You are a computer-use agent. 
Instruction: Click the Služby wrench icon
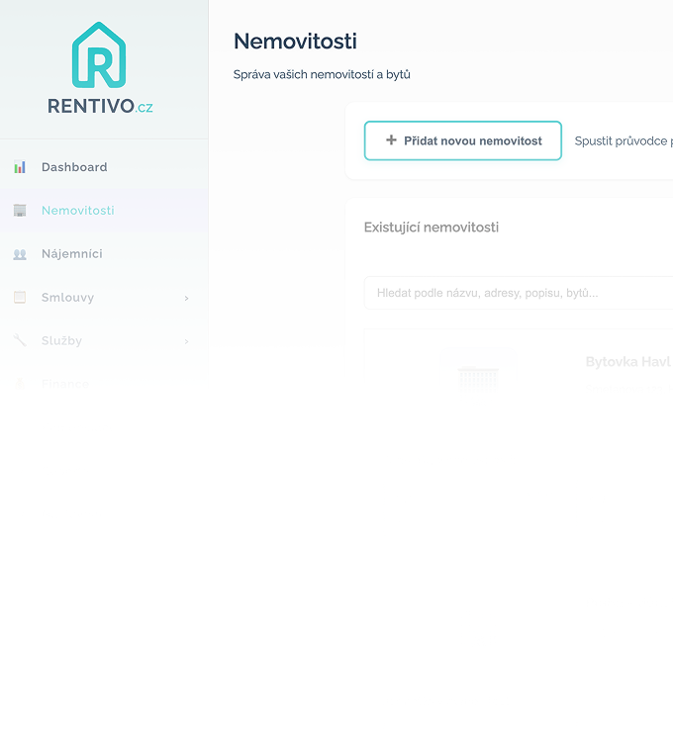click(20, 341)
